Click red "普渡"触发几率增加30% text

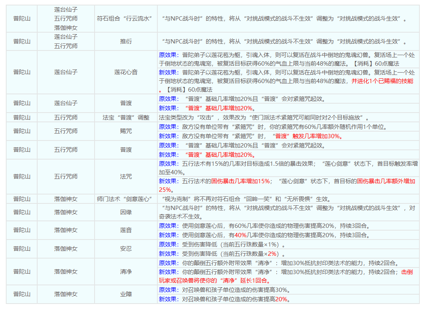point(307,136)
